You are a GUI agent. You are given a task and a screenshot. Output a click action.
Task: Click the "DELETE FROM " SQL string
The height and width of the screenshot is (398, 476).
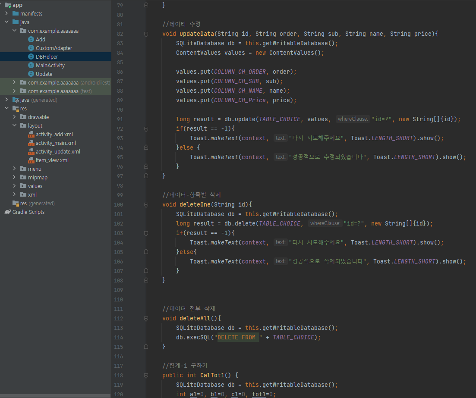pyautogui.click(x=238, y=337)
